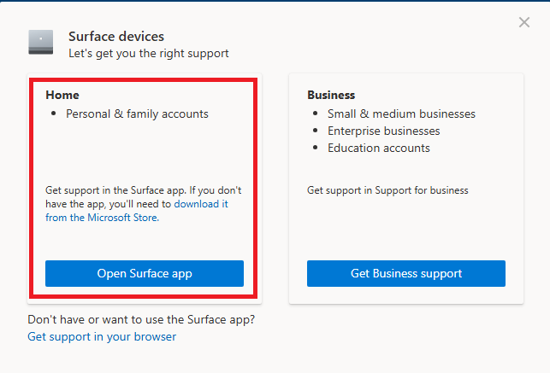The image size is (550, 373).
Task: Open Get support in your browser link
Action: [102, 336]
